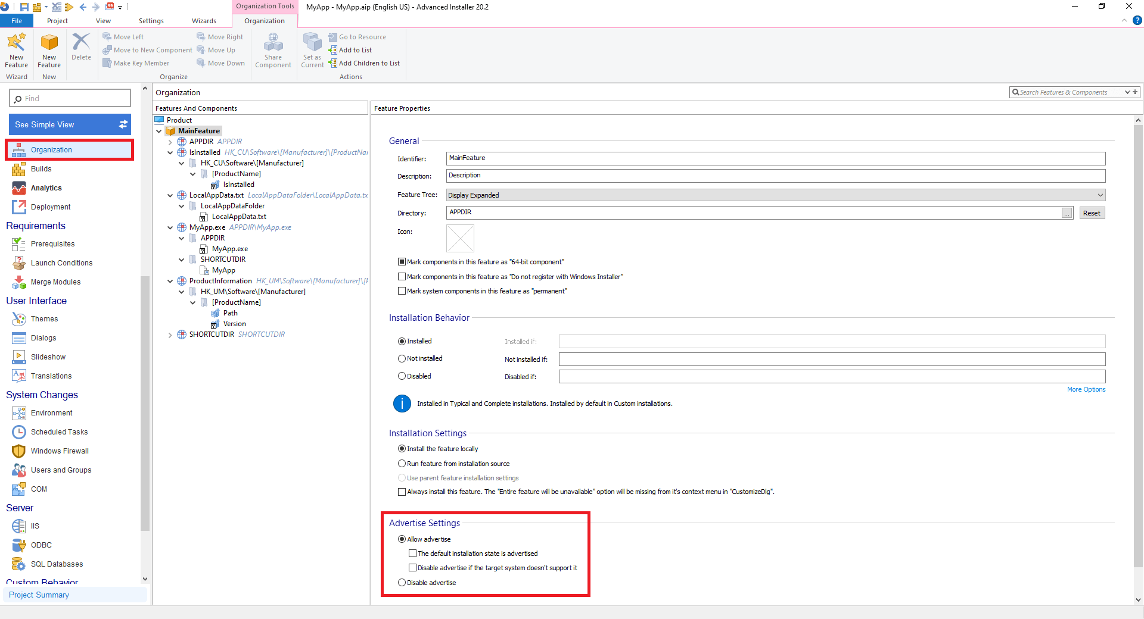Click Move Right in ribbon
Image resolution: width=1144 pixels, height=619 pixels.
tap(220, 37)
